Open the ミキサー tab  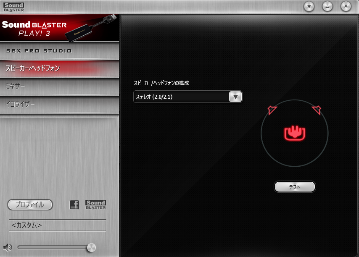tap(60, 86)
